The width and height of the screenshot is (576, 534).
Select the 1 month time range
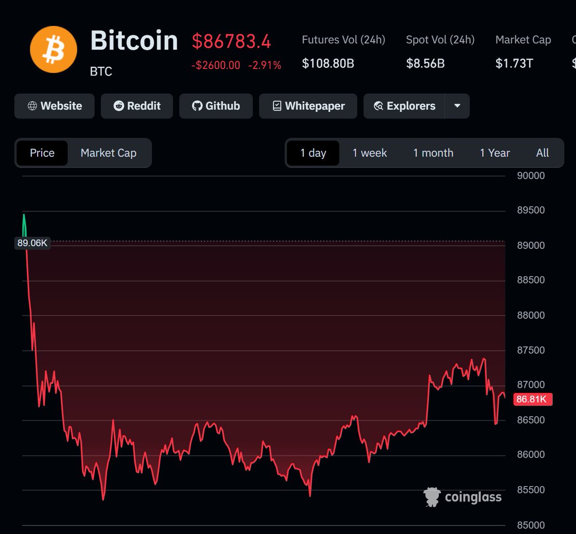tap(433, 153)
